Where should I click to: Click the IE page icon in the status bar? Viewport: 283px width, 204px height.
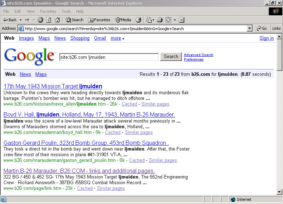[4, 199]
